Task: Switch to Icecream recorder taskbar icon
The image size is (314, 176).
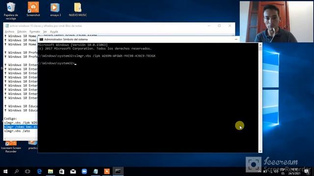Action: 107,171
